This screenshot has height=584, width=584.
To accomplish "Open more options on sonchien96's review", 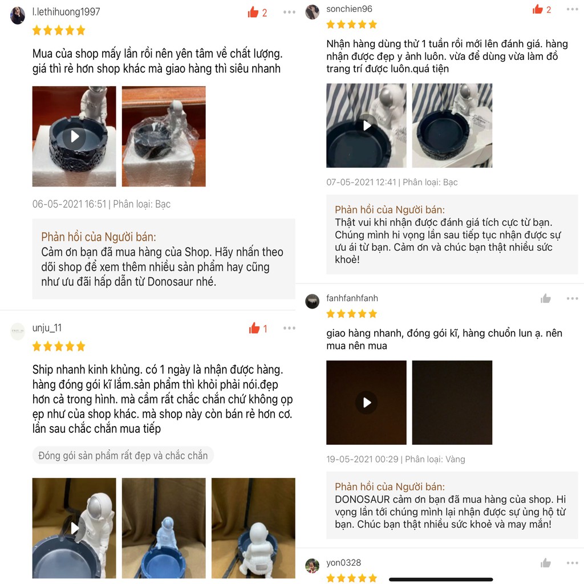I will pos(572,9).
